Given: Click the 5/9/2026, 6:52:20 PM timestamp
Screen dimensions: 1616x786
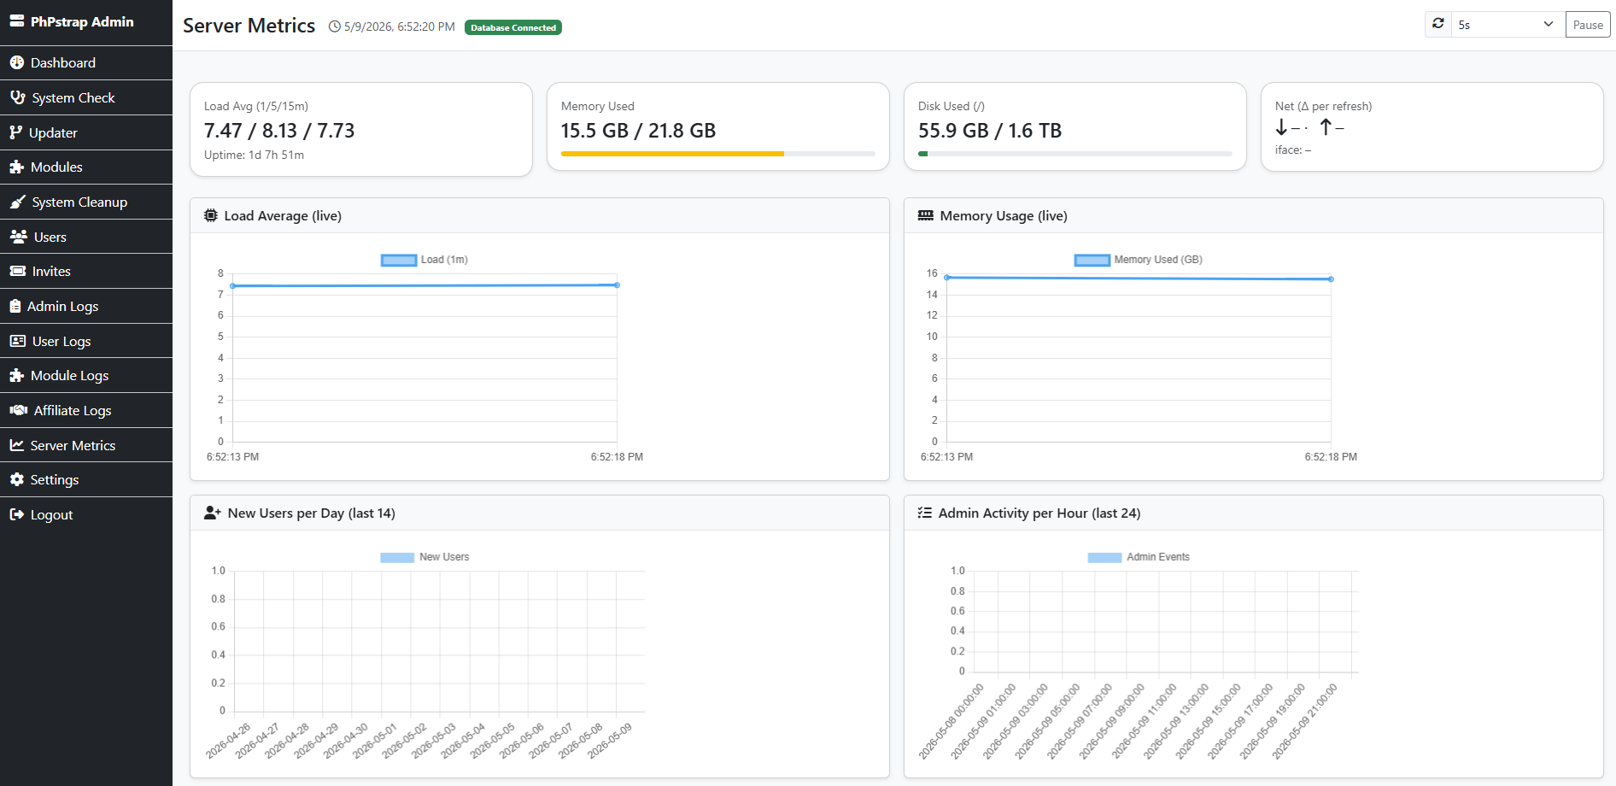Looking at the screenshot, I should tap(399, 26).
